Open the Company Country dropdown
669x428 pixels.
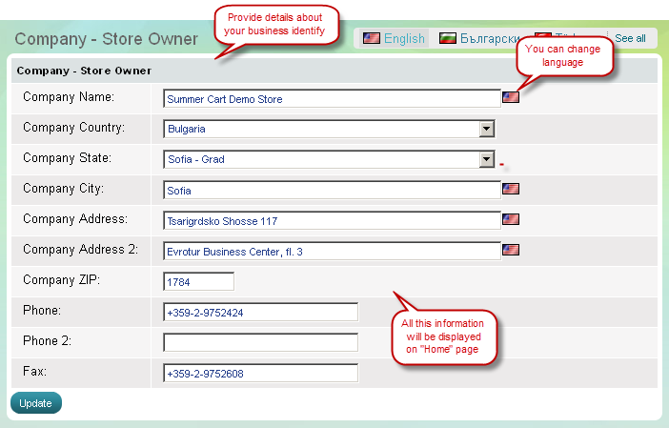(x=486, y=129)
